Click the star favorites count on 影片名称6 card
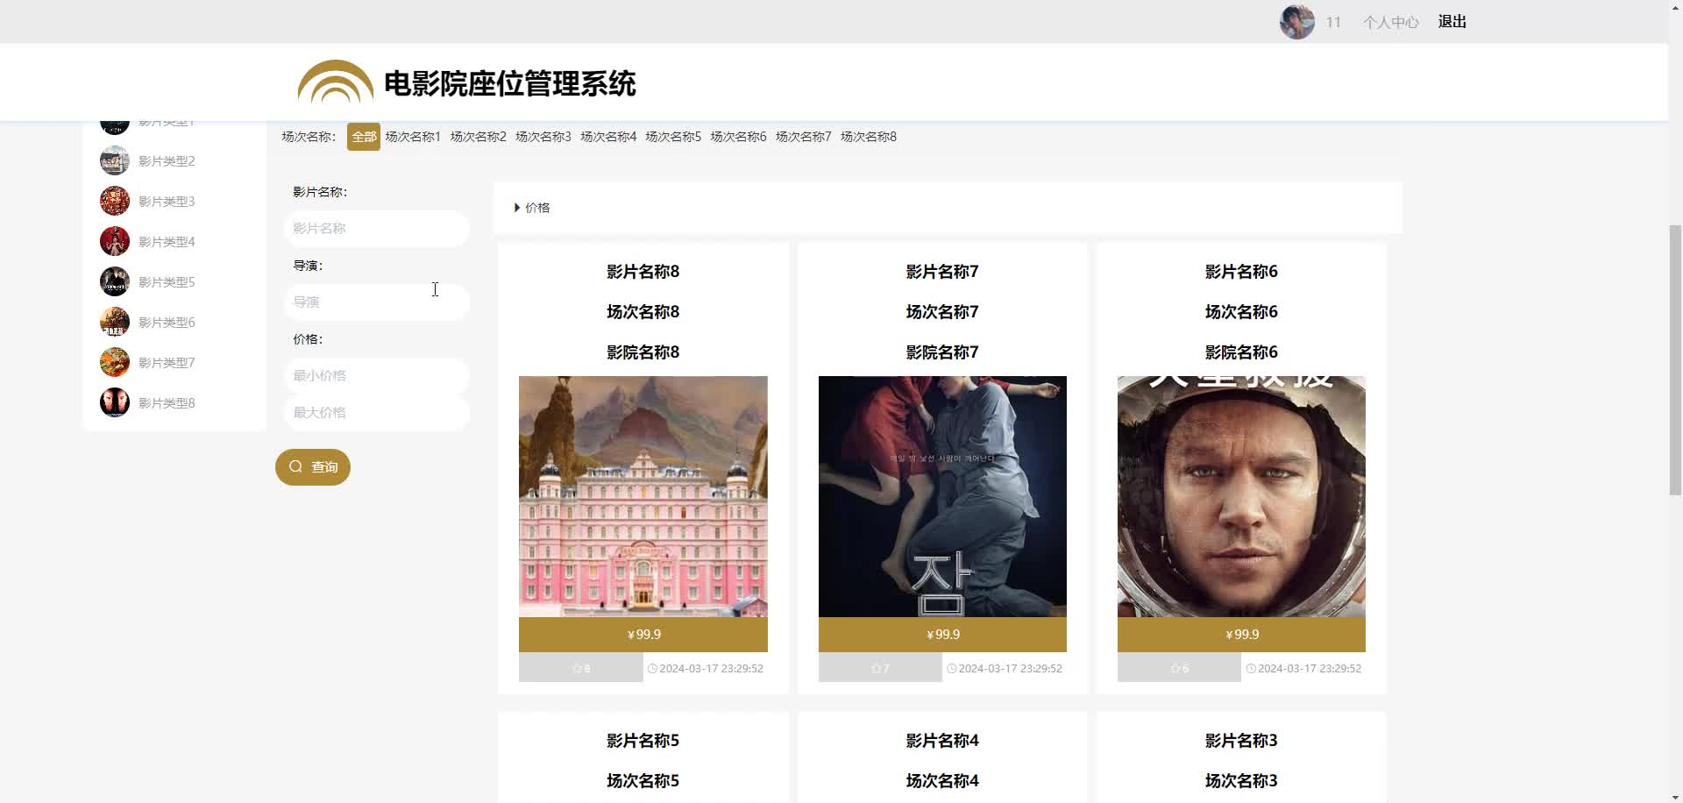 1180,668
